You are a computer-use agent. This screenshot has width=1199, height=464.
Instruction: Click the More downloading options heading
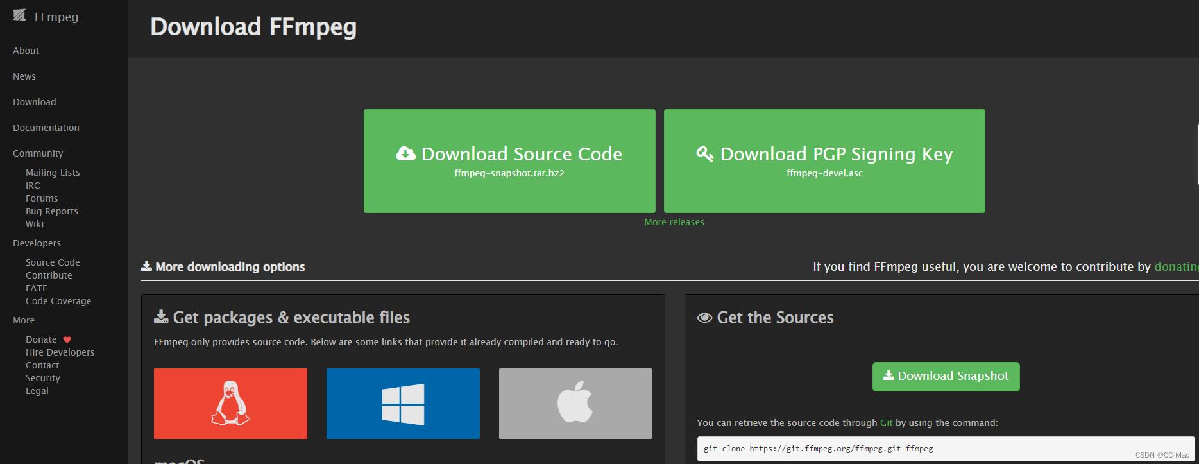click(230, 267)
